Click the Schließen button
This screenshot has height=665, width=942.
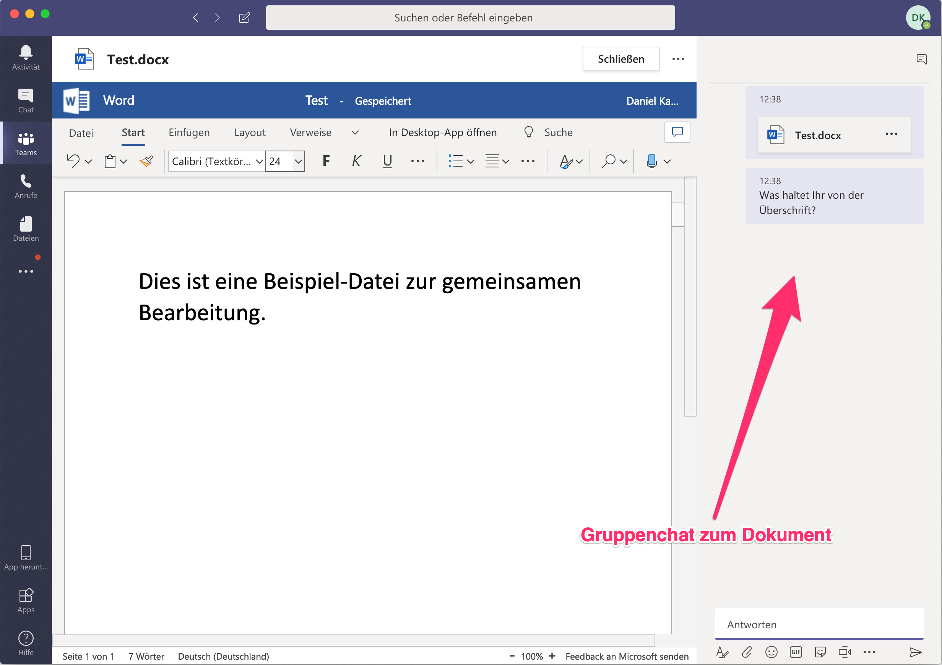621,58
